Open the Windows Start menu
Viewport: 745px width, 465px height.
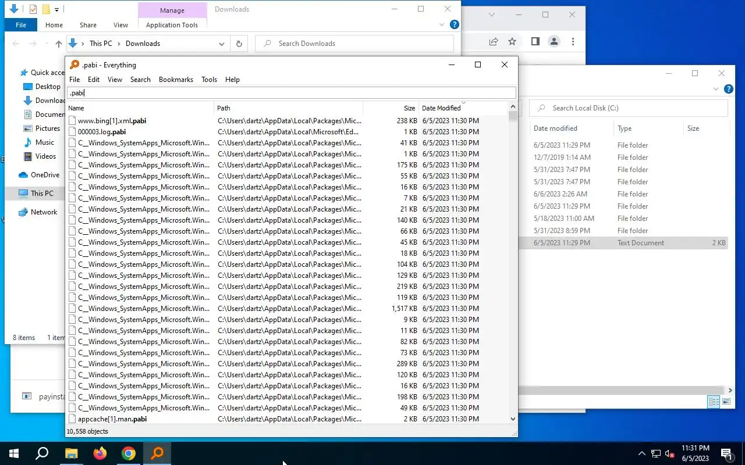(14, 453)
